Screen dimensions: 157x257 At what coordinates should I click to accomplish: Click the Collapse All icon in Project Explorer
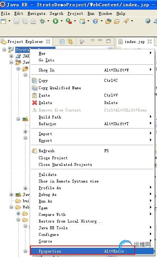click(x=62, y=41)
